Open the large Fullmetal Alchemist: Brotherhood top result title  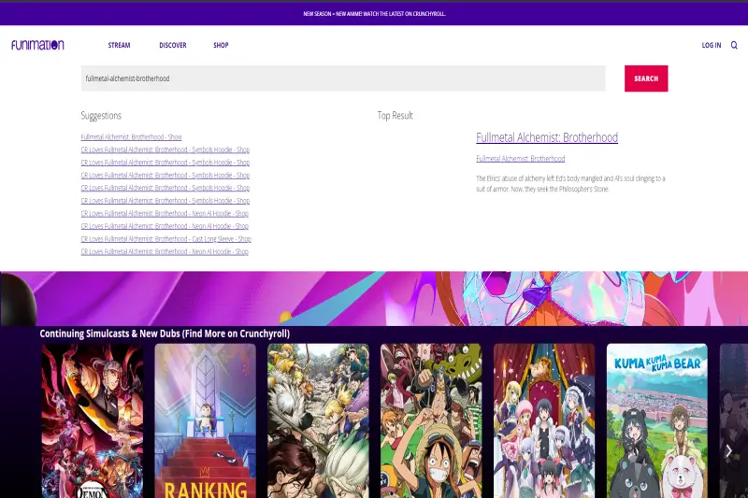547,137
